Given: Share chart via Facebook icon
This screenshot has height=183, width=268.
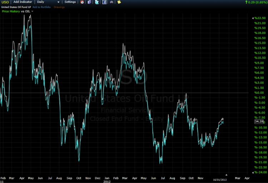Looking at the screenshot, I should [104, 2].
